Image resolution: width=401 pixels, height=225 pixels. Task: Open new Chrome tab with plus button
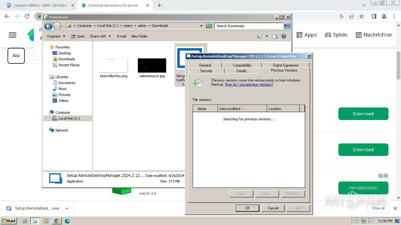tap(159, 5)
